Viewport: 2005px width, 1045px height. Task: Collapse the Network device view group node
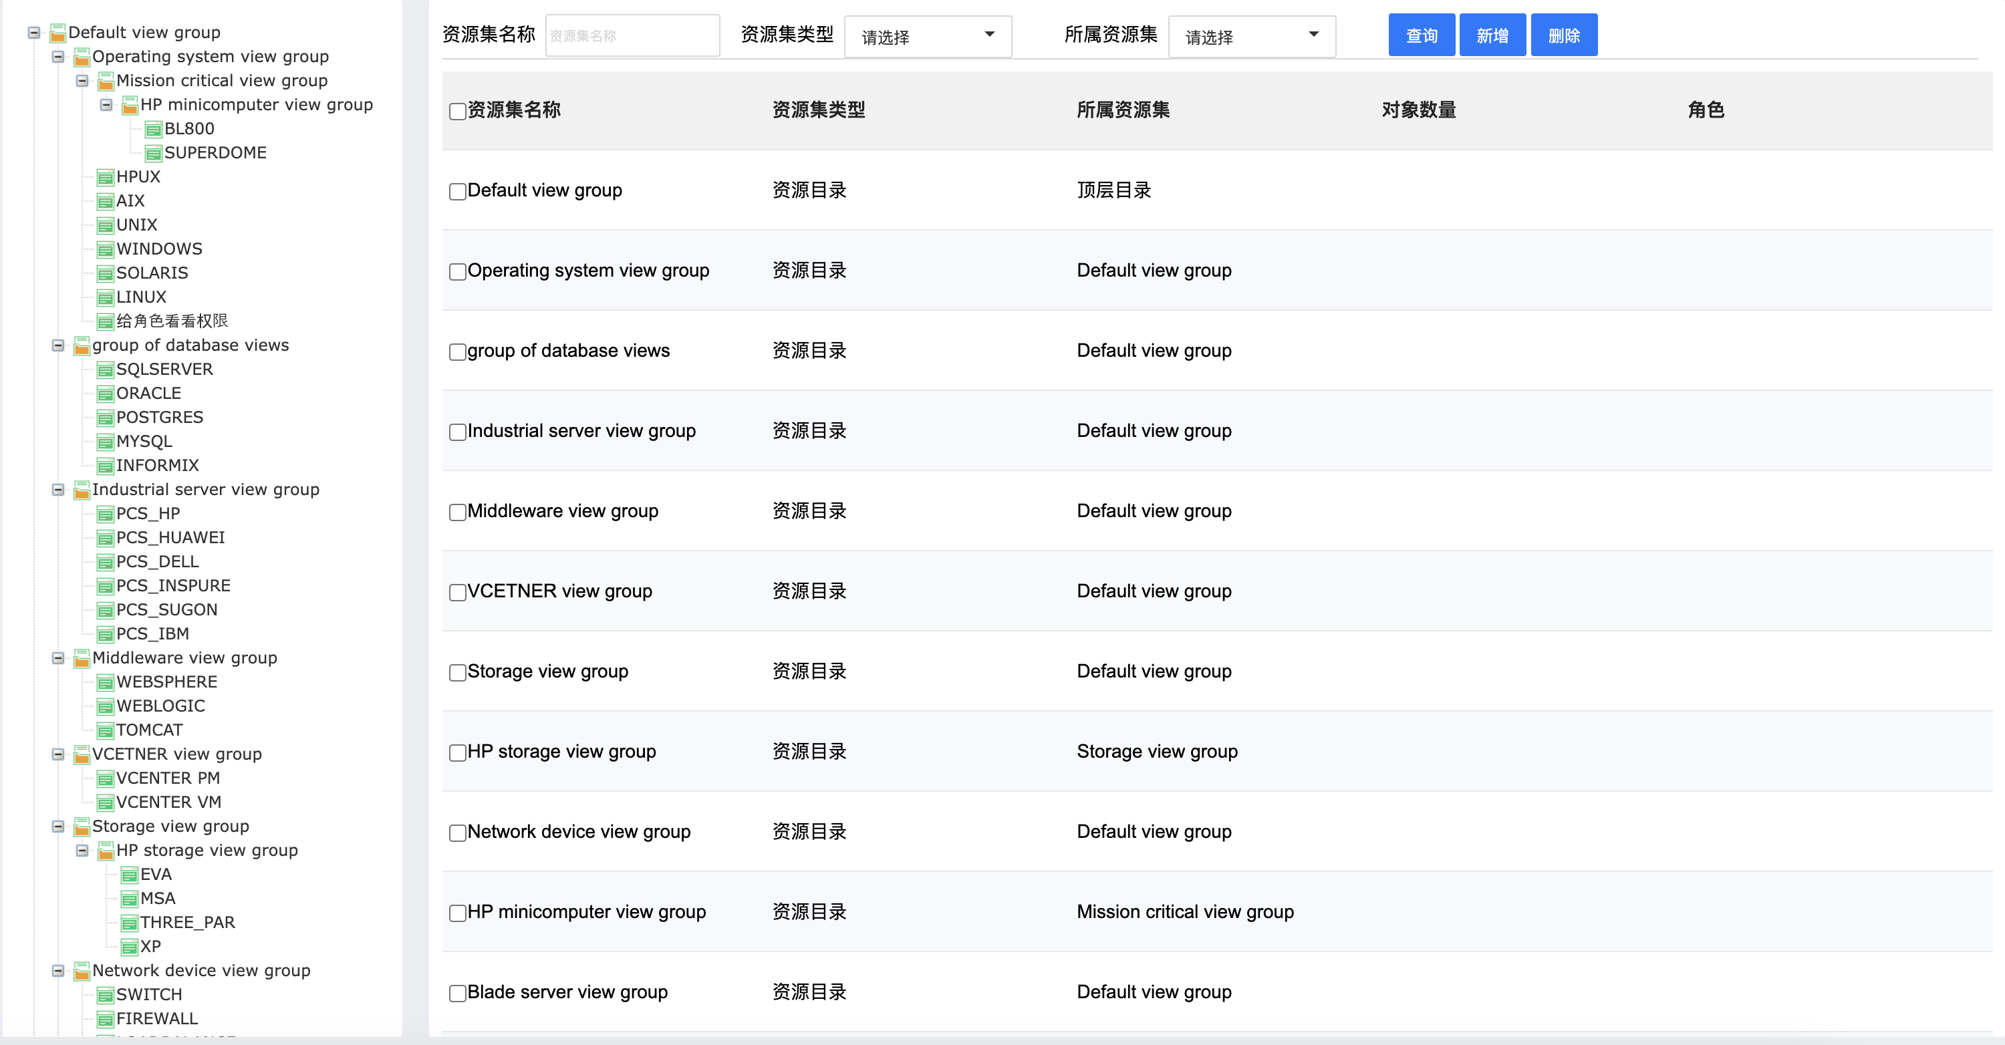pos(57,970)
